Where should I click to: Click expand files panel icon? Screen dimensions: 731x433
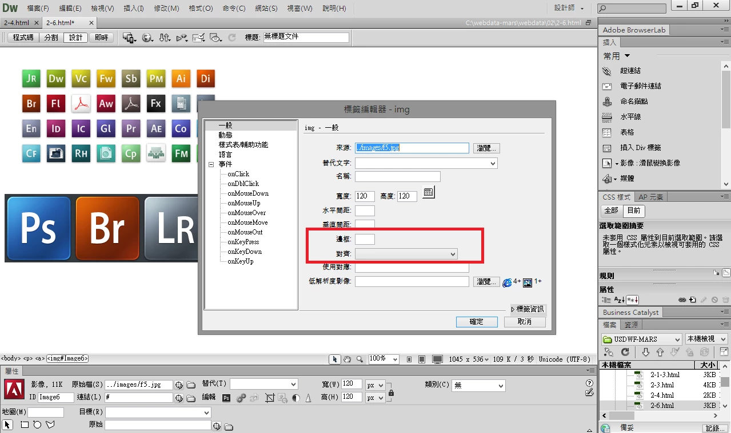click(725, 353)
